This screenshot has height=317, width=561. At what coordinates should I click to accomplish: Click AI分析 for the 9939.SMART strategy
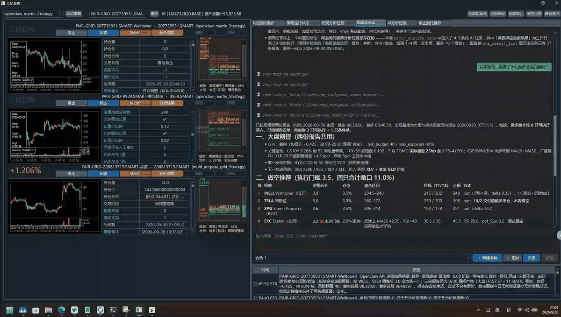(x=135, y=103)
